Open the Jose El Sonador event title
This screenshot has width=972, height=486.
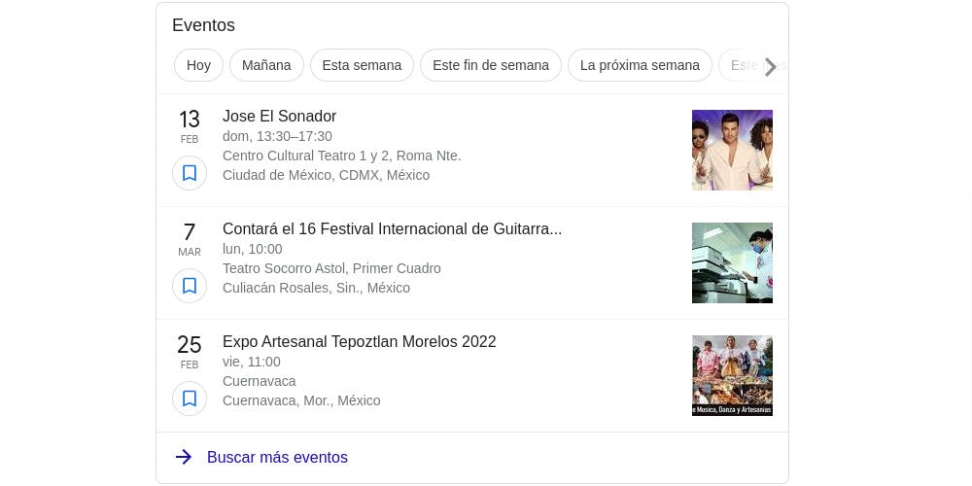click(x=280, y=117)
